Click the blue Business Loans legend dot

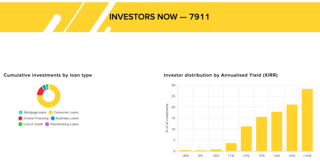pos(53,118)
